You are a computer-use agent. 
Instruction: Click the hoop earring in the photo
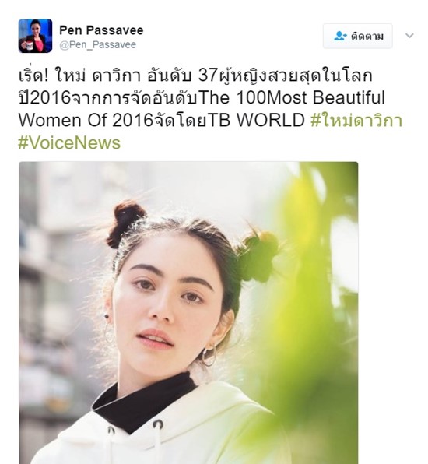(x=209, y=355)
